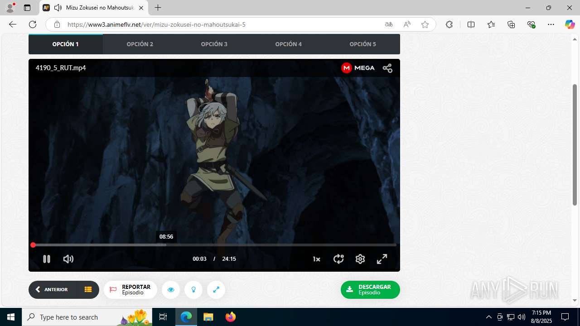Switch to OPCIÓN 2 tab
This screenshot has height=326, width=580.
click(x=140, y=44)
